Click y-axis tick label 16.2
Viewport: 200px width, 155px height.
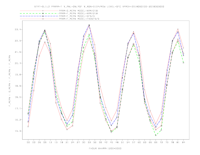pyautogui.click(x=18, y=120)
